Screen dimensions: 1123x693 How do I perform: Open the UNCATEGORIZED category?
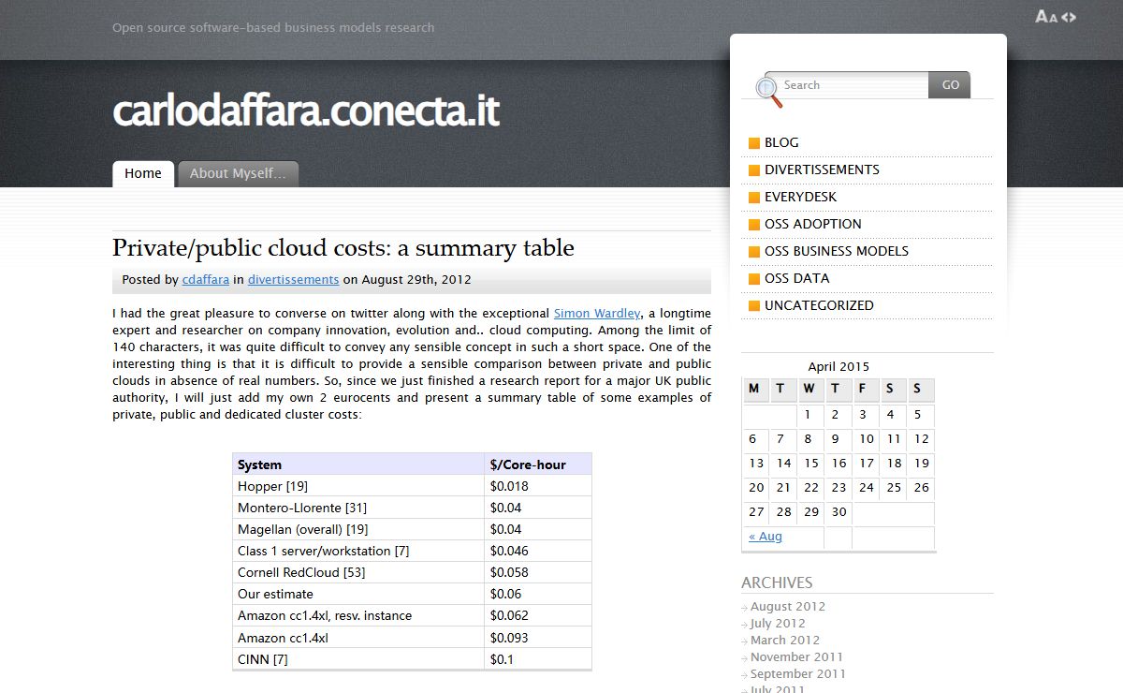pyautogui.click(x=819, y=305)
